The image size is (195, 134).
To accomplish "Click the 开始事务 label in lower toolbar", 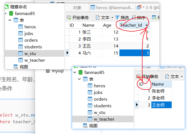I will pyautogui.click(x=150, y=77).
